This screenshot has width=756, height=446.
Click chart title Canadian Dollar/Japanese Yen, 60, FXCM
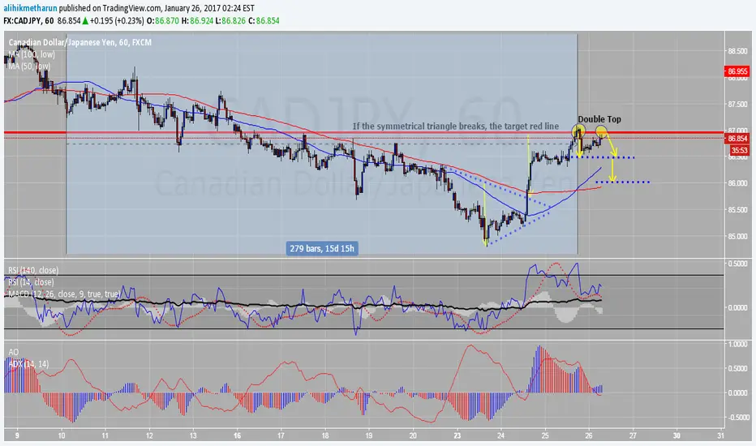(80, 42)
